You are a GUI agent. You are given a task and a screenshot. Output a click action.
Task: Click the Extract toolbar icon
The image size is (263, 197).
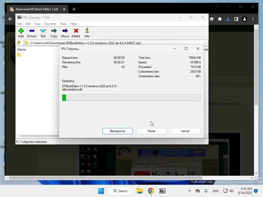pos(32,33)
